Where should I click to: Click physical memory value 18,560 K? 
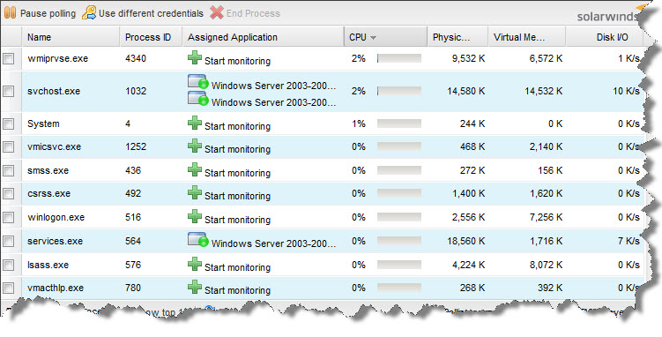[466, 241]
